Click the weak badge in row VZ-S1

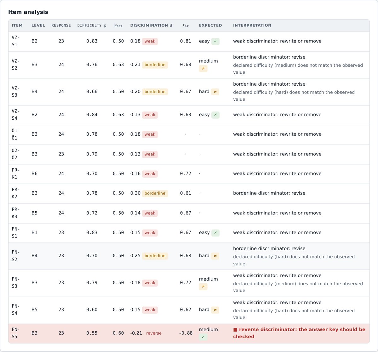(x=150, y=41)
